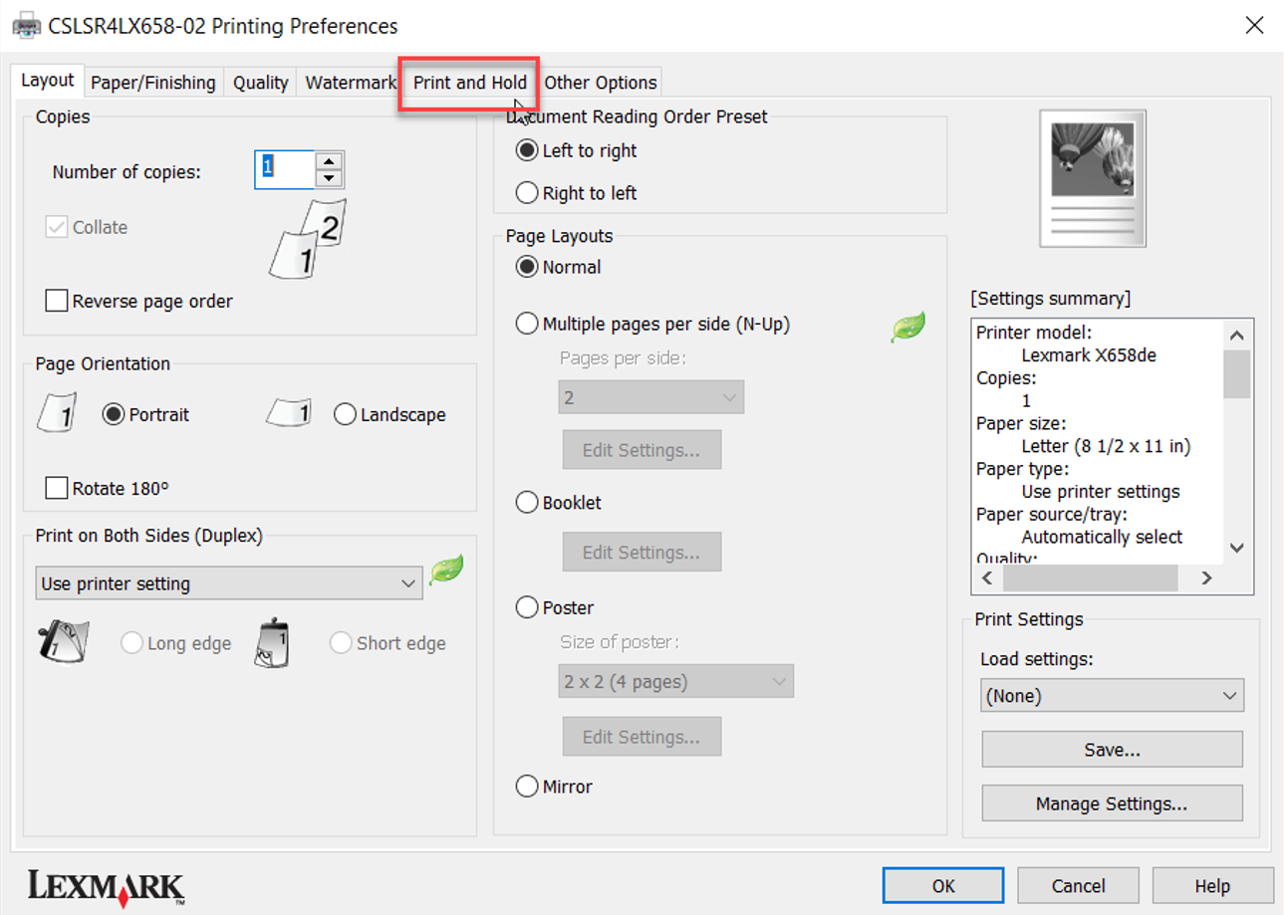
Task: Click the Save... button
Action: 1112,750
